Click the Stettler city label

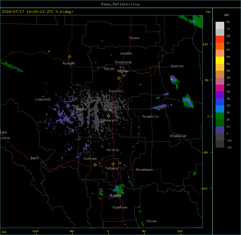(x=177, y=66)
